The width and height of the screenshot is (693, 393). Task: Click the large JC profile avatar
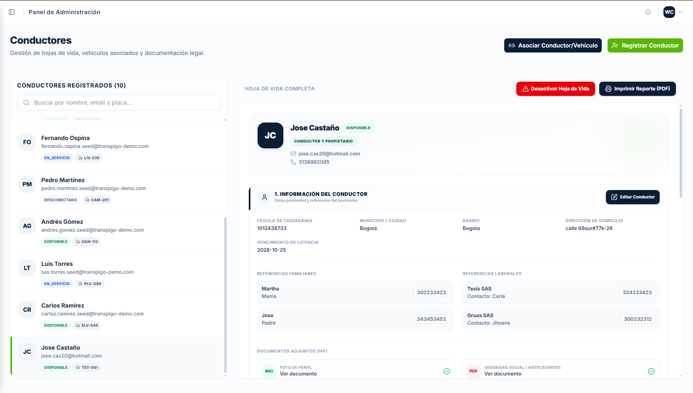tap(270, 135)
